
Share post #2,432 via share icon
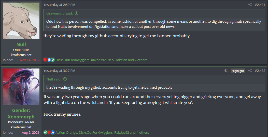(250, 71)
